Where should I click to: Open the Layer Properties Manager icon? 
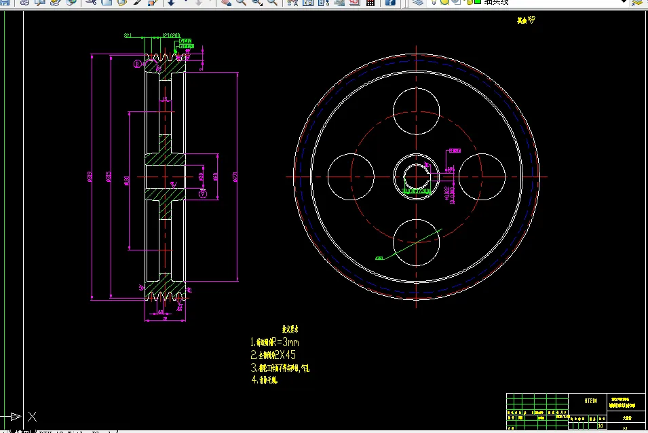click(418, 2)
